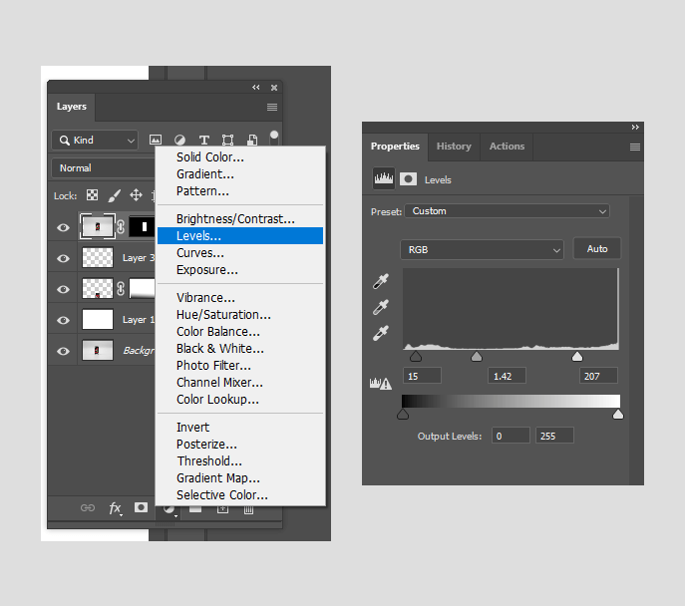Image resolution: width=685 pixels, height=606 pixels.
Task: Filter layers by adjustment layer icon
Action: [x=179, y=140]
